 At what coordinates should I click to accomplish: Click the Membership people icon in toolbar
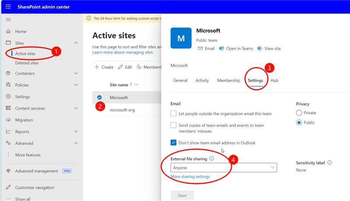139,67
